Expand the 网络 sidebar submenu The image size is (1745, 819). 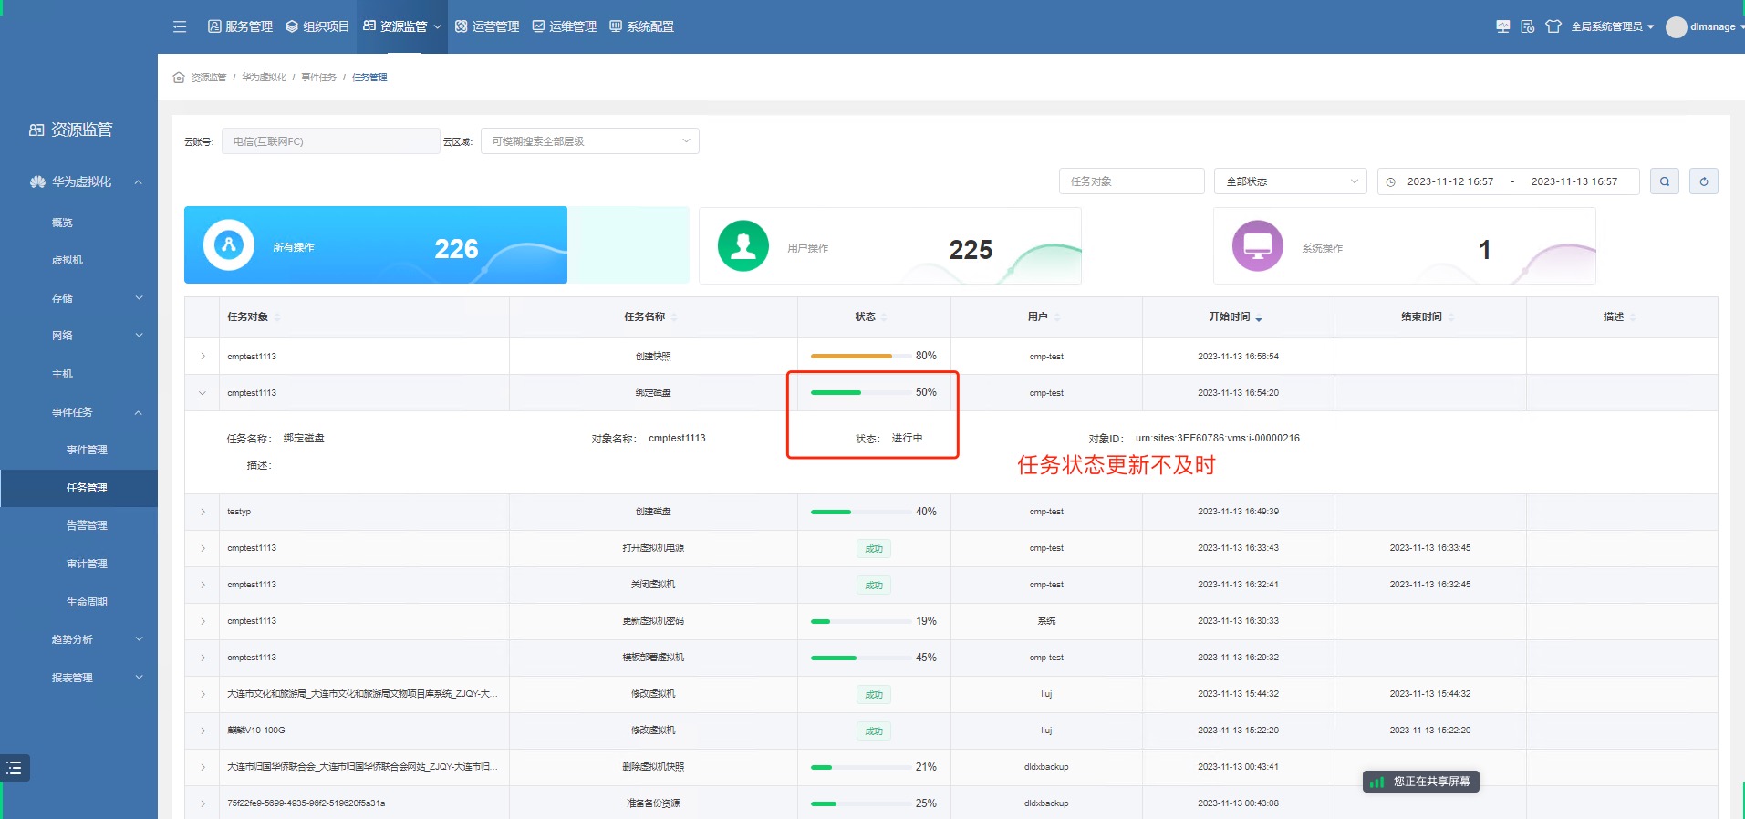(140, 335)
